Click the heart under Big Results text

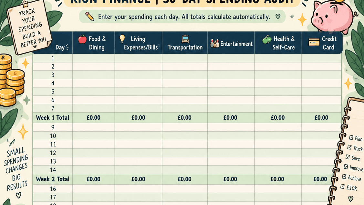pyautogui.click(x=18, y=195)
